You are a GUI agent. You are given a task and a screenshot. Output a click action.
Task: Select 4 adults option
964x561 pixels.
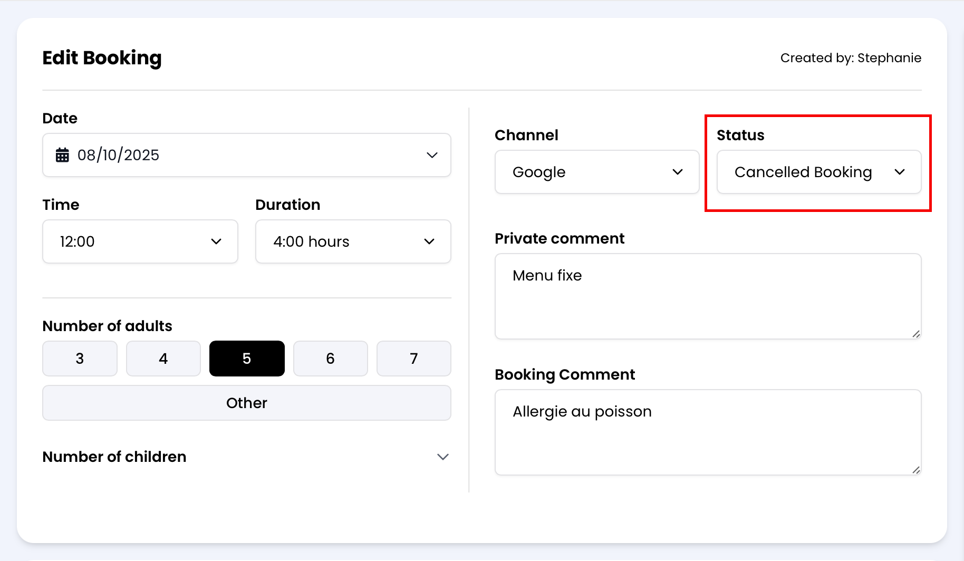pyautogui.click(x=163, y=359)
